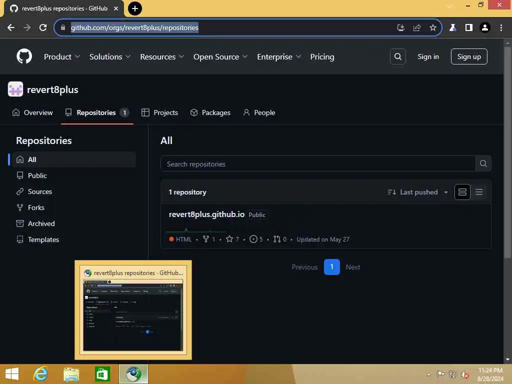The image size is (512, 384).
Task: Click the pull requests icon showing 0
Action: pos(277,239)
